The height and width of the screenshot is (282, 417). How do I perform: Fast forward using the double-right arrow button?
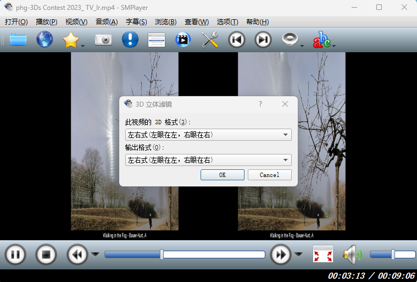coord(281,255)
